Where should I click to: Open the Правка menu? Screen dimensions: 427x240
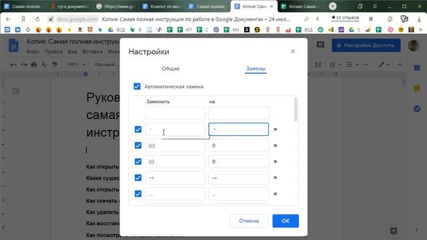[x=53, y=51]
